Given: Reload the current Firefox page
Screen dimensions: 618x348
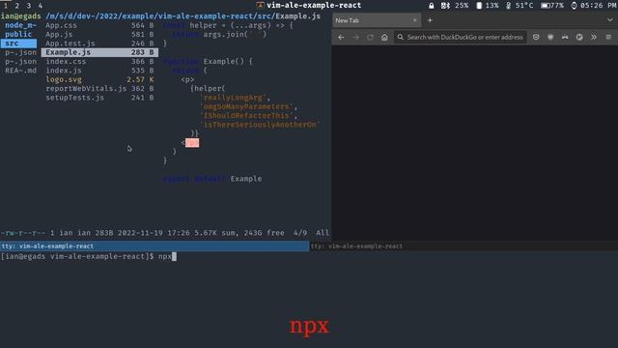Looking at the screenshot, I should click(370, 37).
